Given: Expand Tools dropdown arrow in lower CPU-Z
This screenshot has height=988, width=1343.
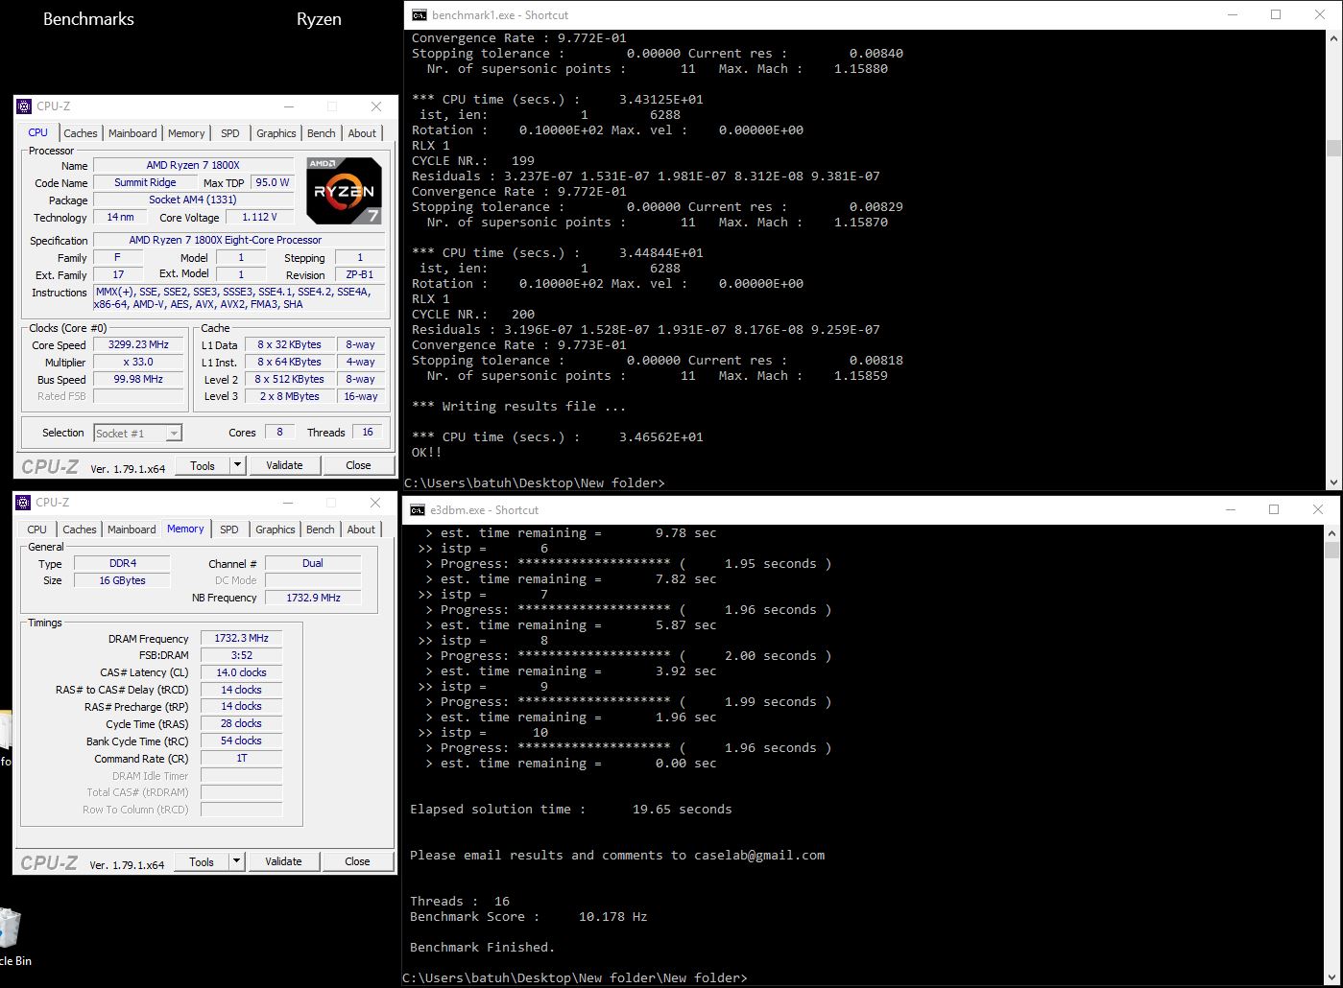Looking at the screenshot, I should [x=237, y=861].
